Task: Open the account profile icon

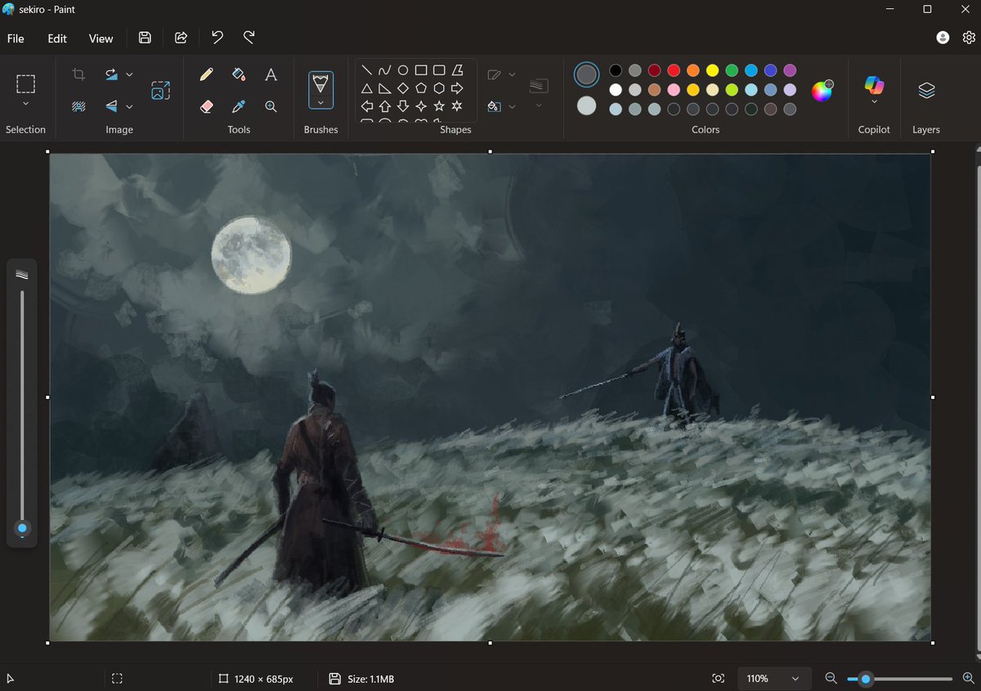Action: pyautogui.click(x=943, y=38)
